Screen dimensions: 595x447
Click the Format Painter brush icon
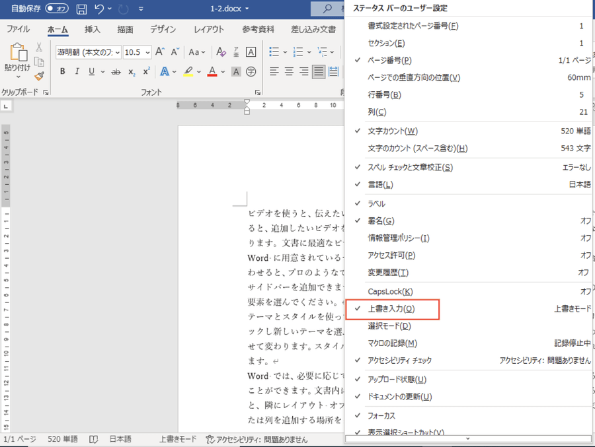[x=39, y=76]
